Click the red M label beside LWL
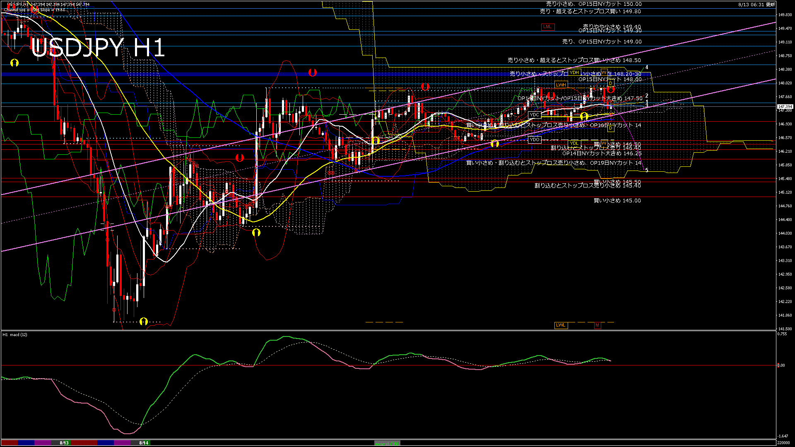 pyautogui.click(x=597, y=325)
